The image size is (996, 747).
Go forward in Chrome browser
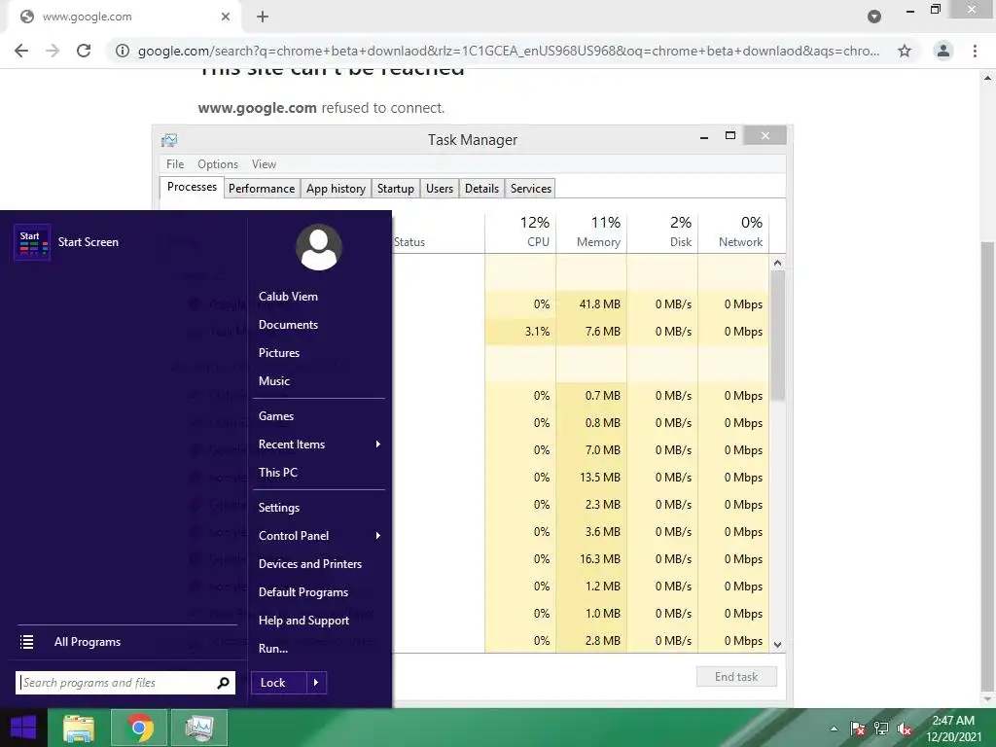tap(53, 51)
